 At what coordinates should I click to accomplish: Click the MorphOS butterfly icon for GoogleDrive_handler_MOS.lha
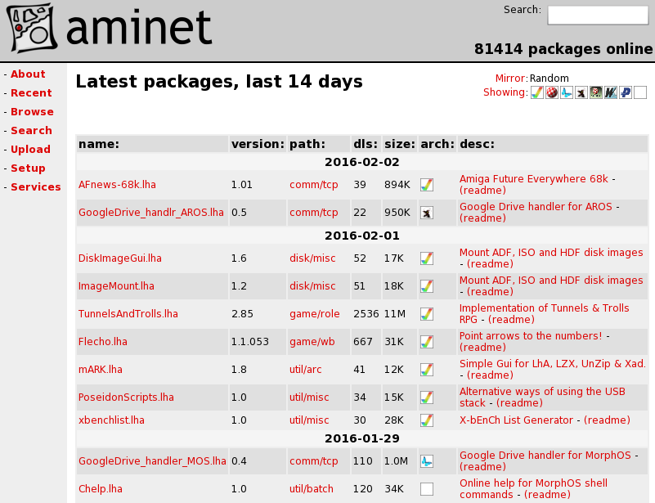coord(427,461)
